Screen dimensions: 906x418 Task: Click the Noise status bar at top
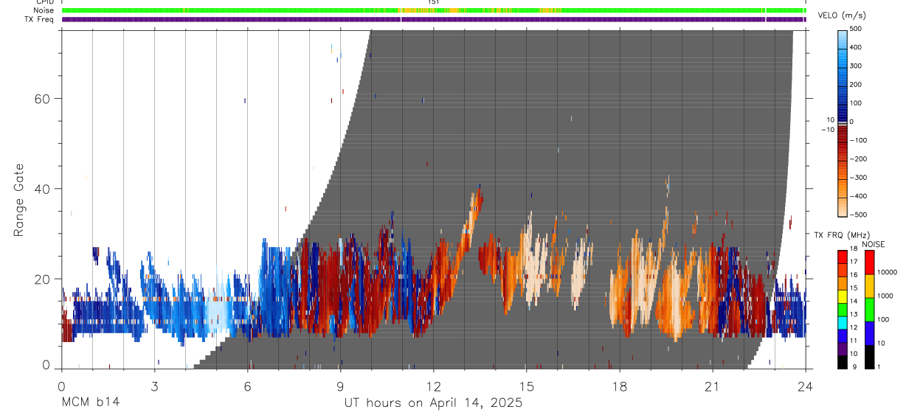click(x=434, y=10)
